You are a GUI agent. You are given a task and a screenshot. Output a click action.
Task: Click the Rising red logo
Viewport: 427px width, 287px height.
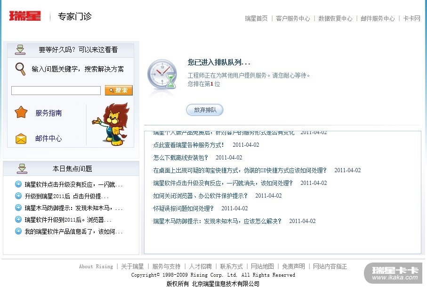coord(25,16)
